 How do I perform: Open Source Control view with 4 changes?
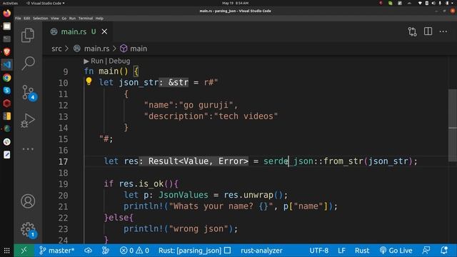29,93
